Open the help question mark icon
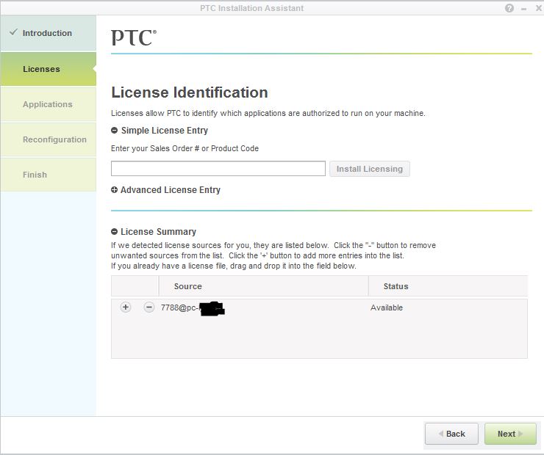The width and height of the screenshot is (544, 455). coord(509,8)
